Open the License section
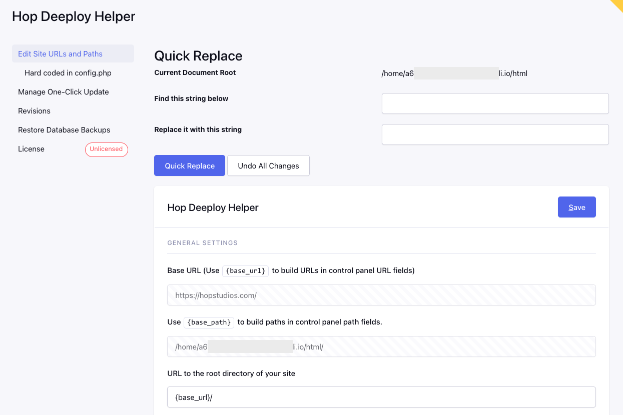The width and height of the screenshot is (623, 415). (31, 148)
